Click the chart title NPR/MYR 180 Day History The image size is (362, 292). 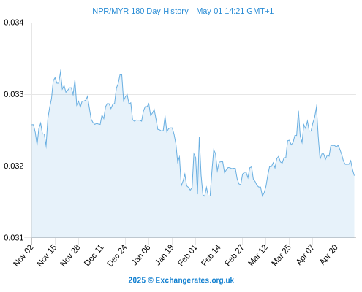(x=140, y=12)
